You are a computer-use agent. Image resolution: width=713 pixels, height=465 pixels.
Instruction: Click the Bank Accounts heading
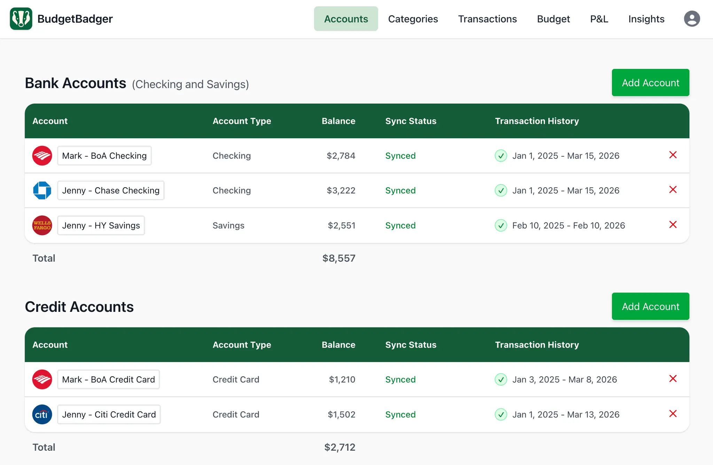click(76, 83)
